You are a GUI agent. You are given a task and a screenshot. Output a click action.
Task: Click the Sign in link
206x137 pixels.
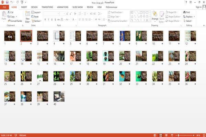click(x=198, y=7)
